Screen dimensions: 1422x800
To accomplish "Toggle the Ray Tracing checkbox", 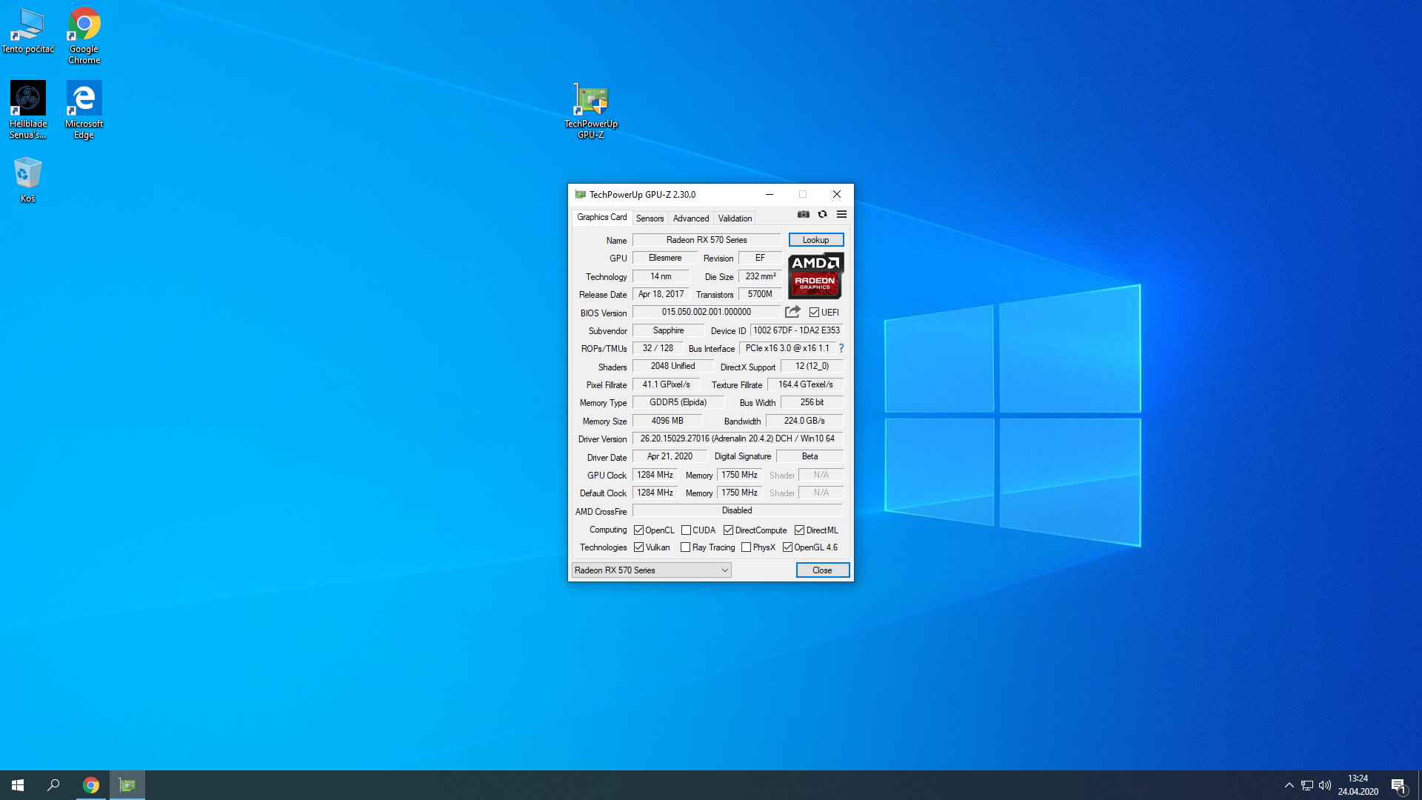I will pyautogui.click(x=686, y=547).
